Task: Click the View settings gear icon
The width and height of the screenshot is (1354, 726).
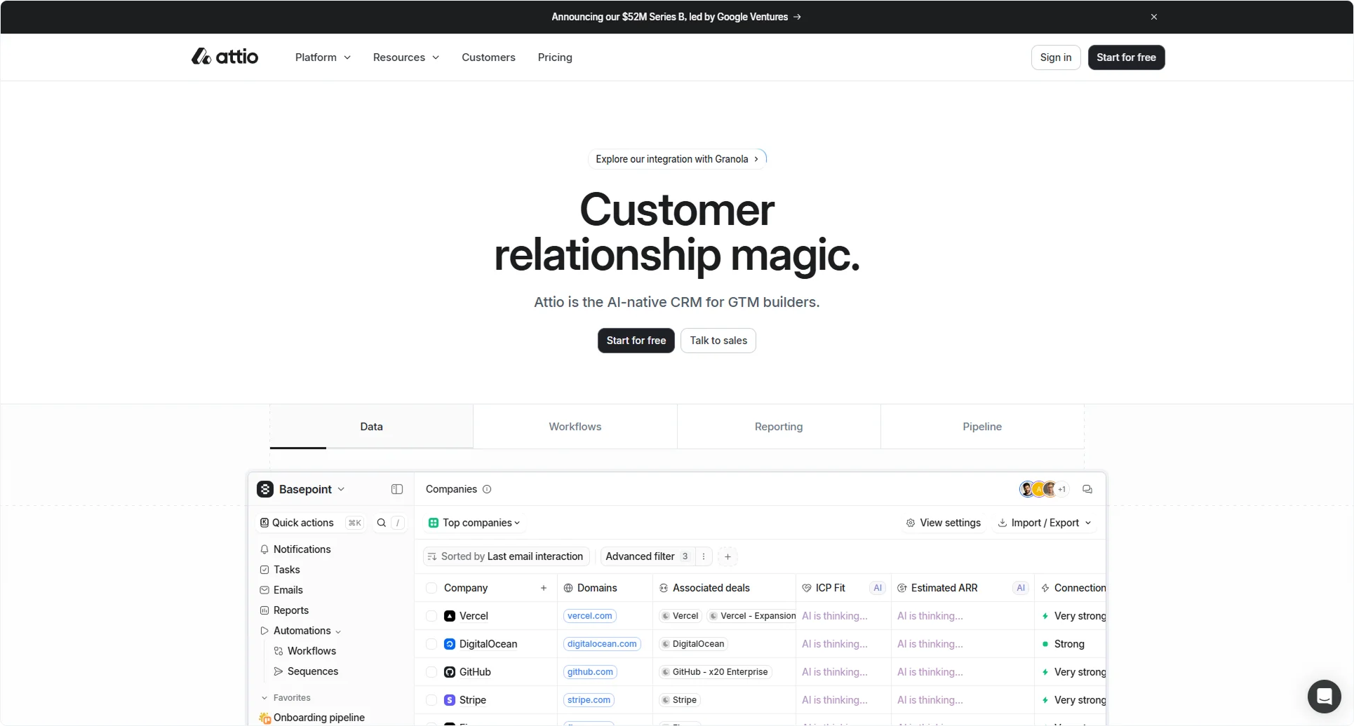Action: tap(909, 523)
